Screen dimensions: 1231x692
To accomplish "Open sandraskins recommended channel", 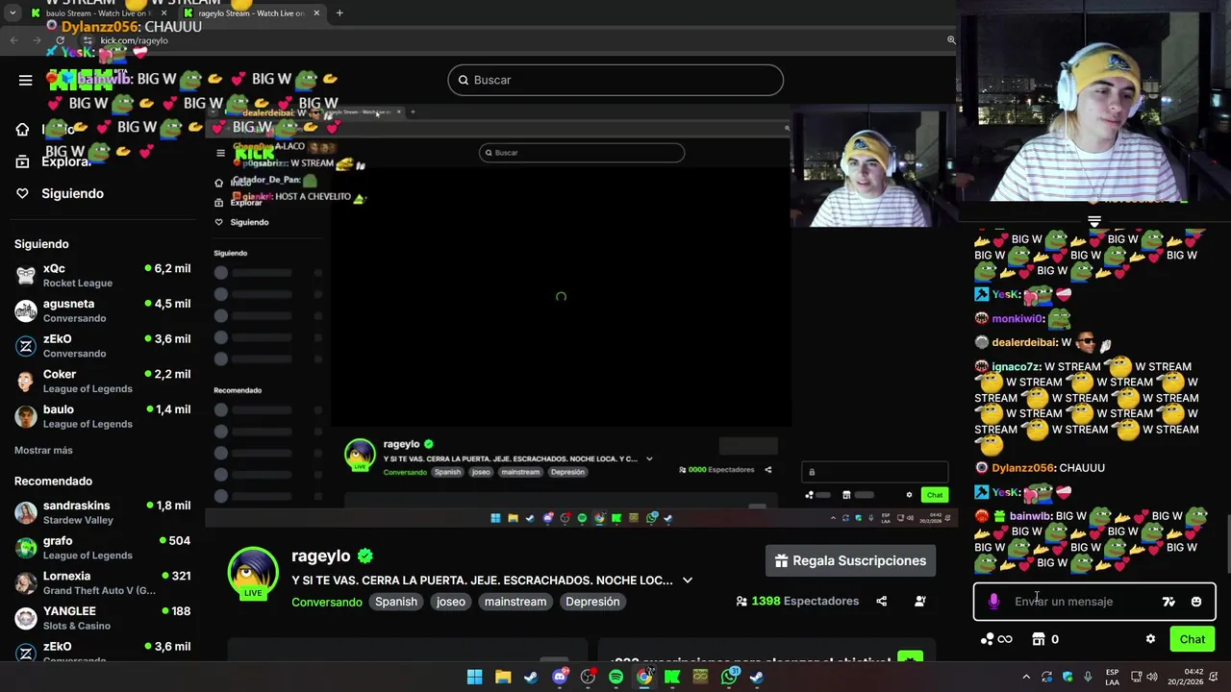I will [x=103, y=512].
